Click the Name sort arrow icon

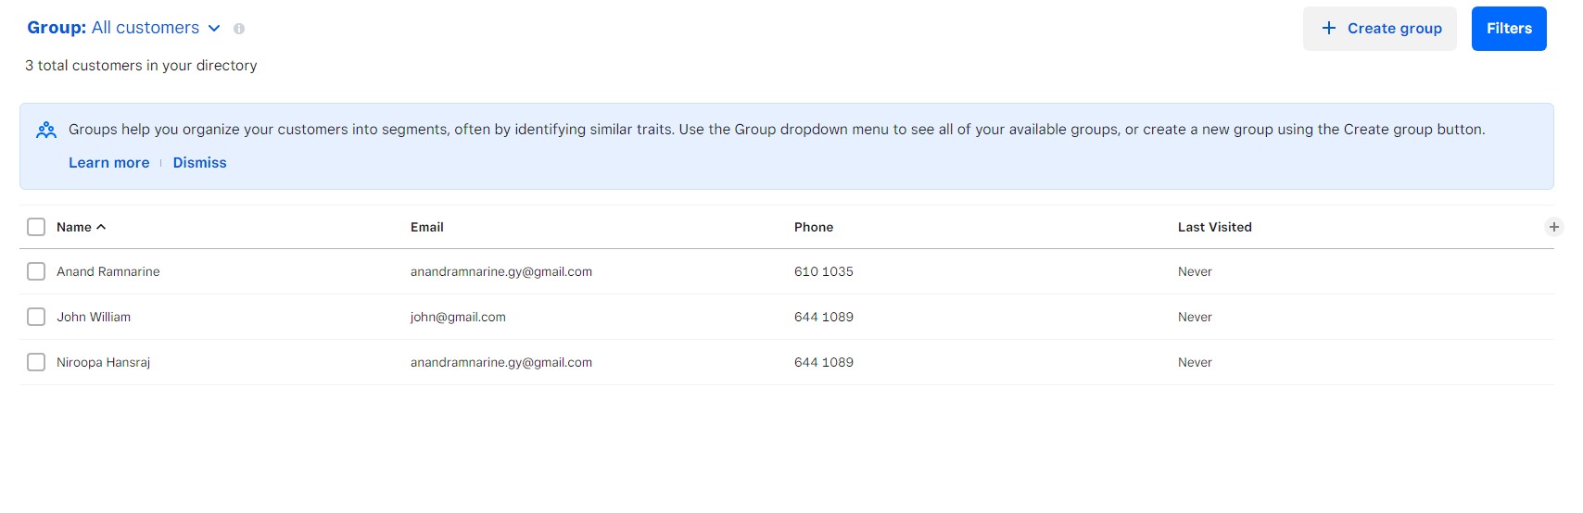[101, 227]
